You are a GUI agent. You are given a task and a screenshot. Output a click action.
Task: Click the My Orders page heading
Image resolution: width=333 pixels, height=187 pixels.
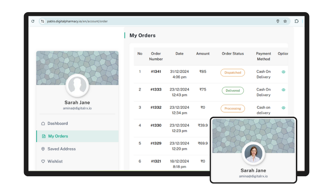pyautogui.click(x=143, y=35)
